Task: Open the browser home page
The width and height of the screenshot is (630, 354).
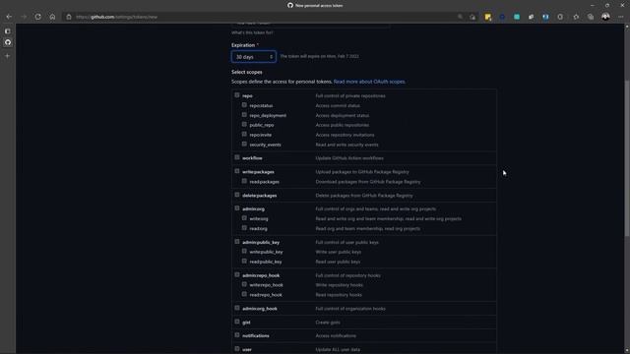Action: click(x=52, y=17)
